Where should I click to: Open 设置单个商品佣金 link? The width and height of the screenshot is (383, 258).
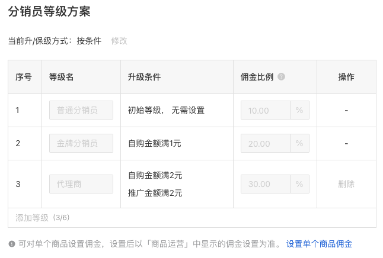tap(319, 244)
